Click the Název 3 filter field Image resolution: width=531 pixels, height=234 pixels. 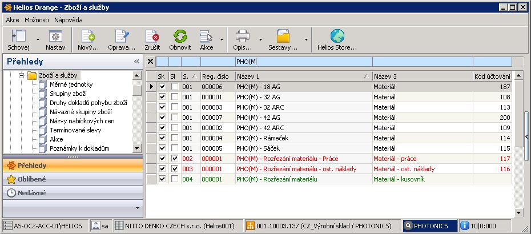423,62
